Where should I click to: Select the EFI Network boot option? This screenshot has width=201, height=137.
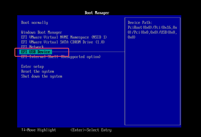(32, 47)
